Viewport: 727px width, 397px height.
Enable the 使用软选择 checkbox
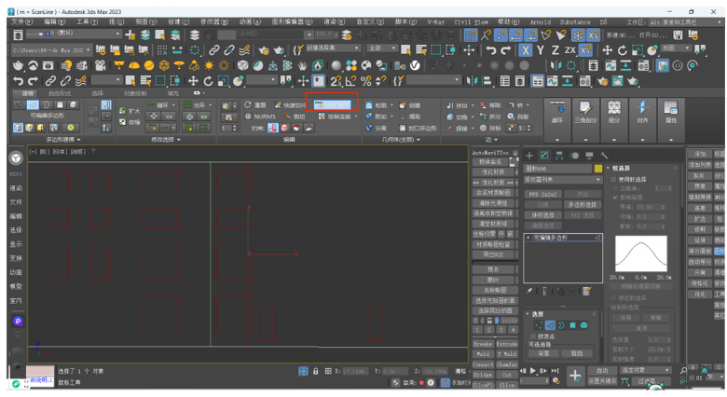point(615,179)
